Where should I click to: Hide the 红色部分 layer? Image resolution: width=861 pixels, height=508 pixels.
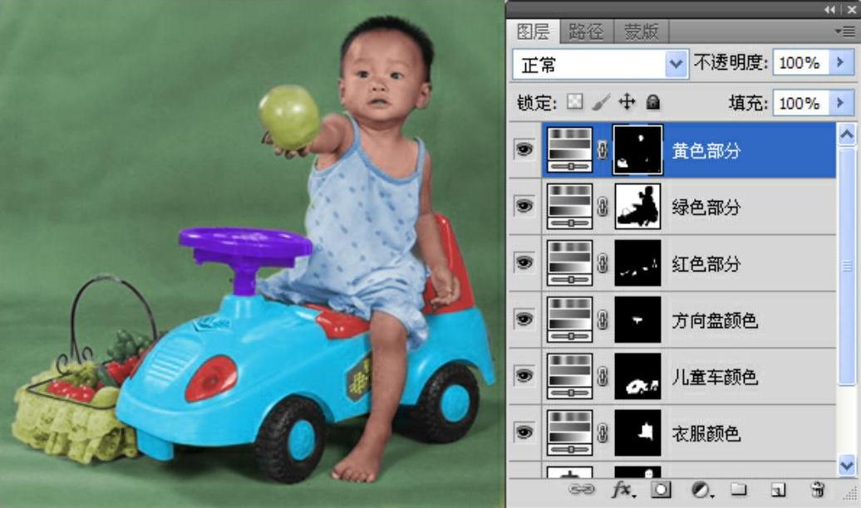524,263
